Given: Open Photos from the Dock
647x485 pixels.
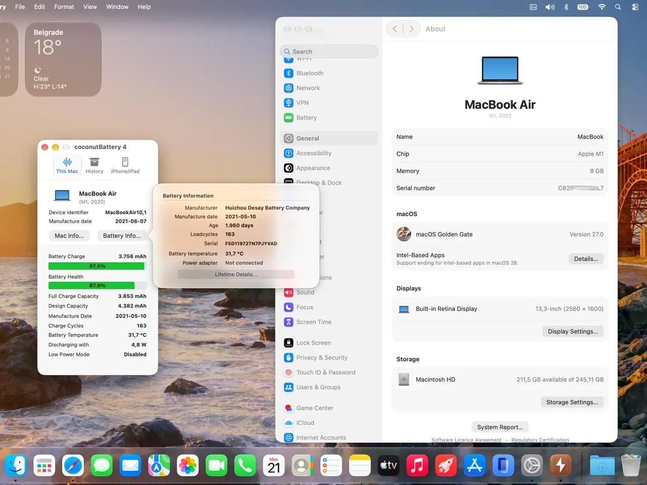Looking at the screenshot, I should tap(188, 465).
